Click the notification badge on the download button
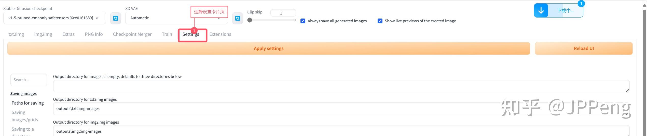Screen dimensions: 647x136 [581, 4]
